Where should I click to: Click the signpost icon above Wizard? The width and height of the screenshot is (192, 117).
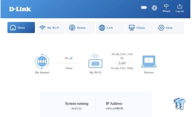166,6
